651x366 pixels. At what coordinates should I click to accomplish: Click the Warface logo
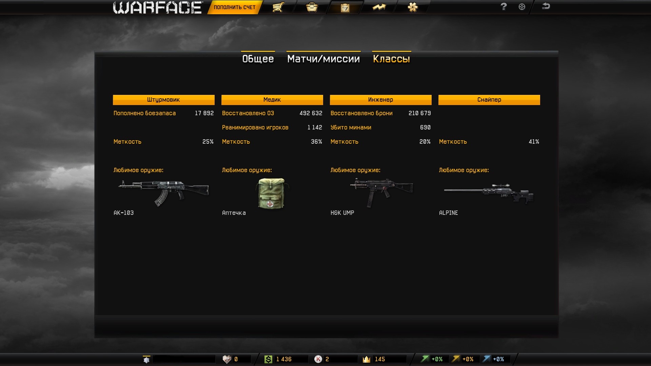coord(158,7)
